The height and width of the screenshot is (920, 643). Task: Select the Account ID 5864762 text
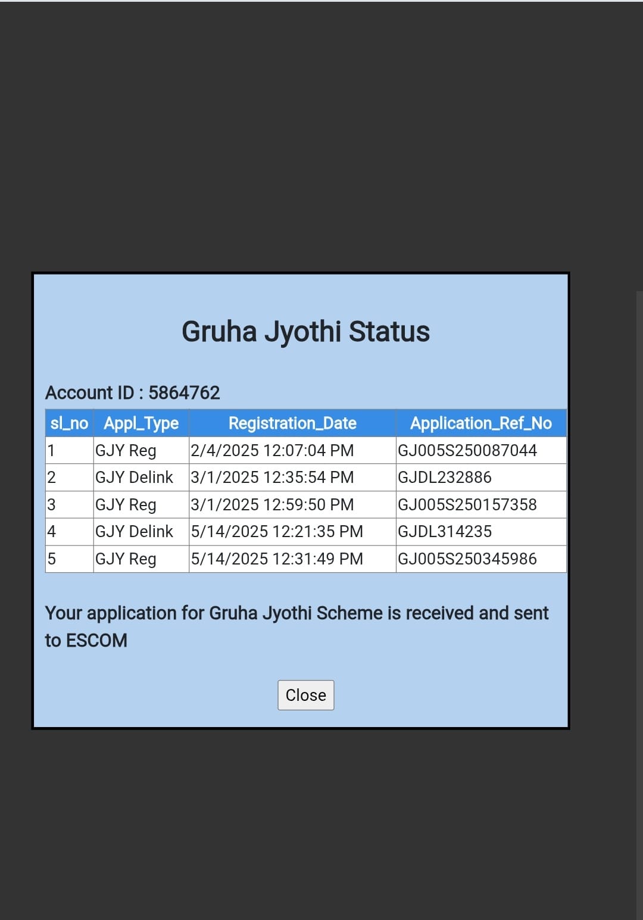tap(133, 392)
